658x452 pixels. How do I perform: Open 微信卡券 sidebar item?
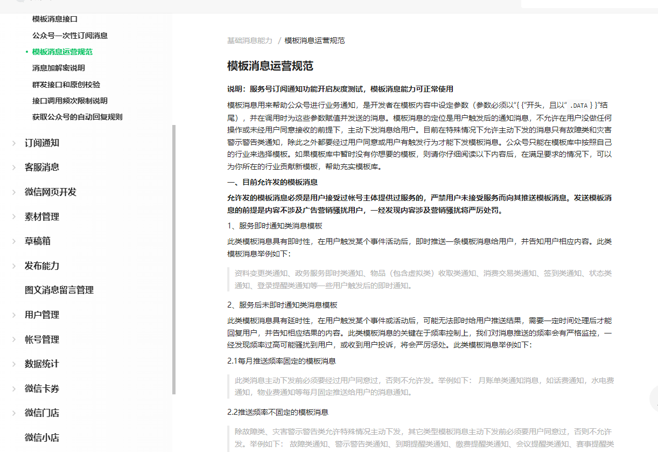tap(42, 388)
